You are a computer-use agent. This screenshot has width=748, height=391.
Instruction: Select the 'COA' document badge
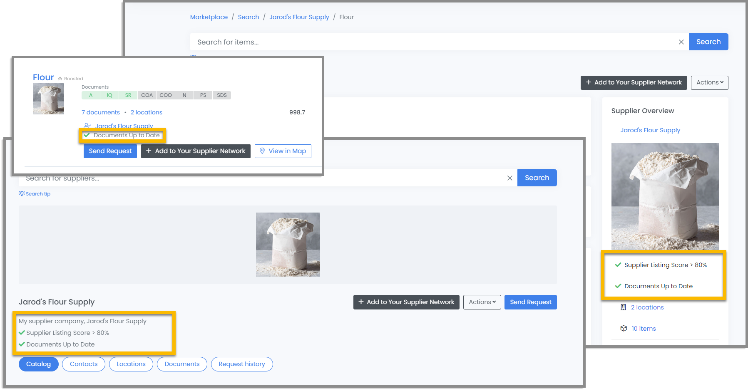pyautogui.click(x=147, y=95)
